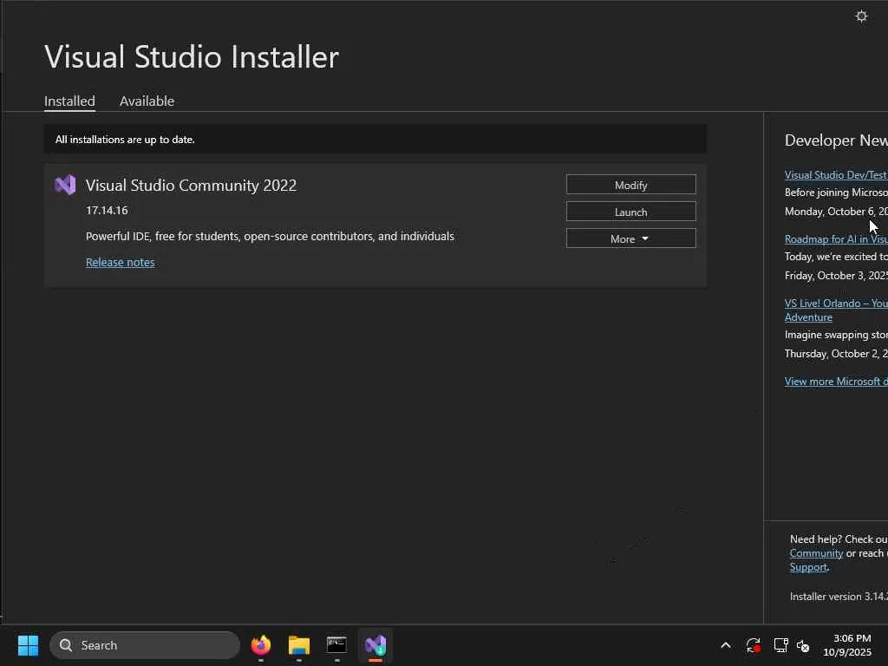Open Visual Studio Dev/Test news link
This screenshot has width=888, height=666.
(x=836, y=175)
